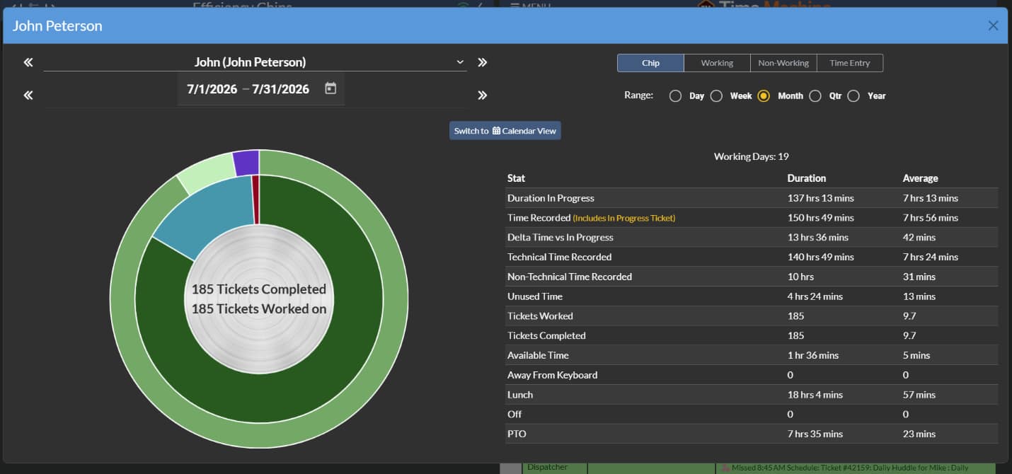Open the calendar date picker icon
The image size is (1012, 474).
tap(330, 88)
